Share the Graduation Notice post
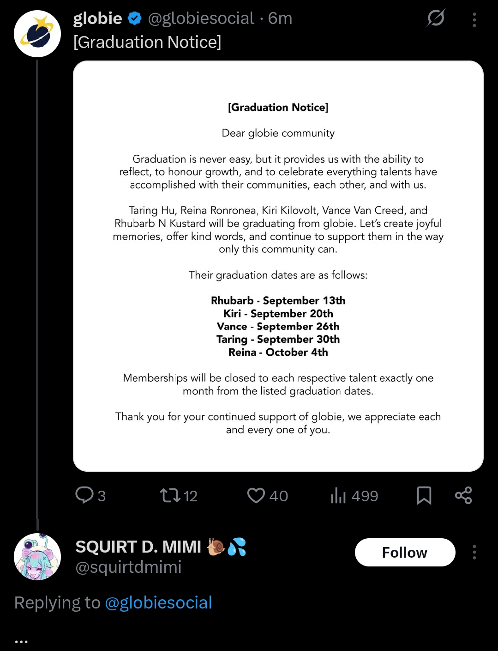Screen dimensions: 498x651 pos(463,495)
